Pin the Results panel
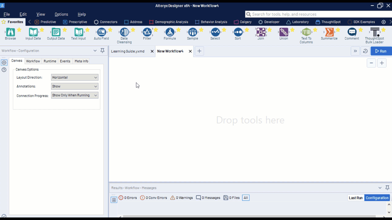 387,187
